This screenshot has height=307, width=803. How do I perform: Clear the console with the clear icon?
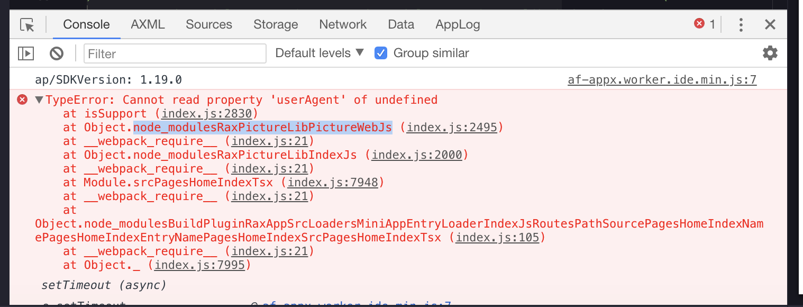[x=56, y=53]
